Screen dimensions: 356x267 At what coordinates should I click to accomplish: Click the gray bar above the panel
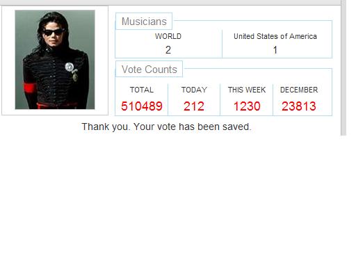[x=170, y=3]
